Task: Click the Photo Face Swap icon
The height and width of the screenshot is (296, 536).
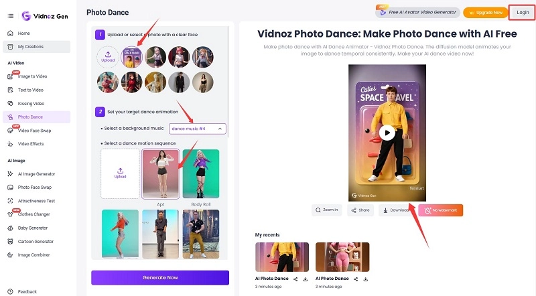Action: click(x=10, y=188)
